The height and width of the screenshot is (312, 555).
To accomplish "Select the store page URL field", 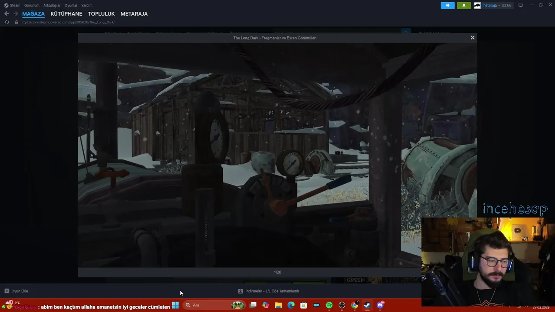I will tap(67, 22).
